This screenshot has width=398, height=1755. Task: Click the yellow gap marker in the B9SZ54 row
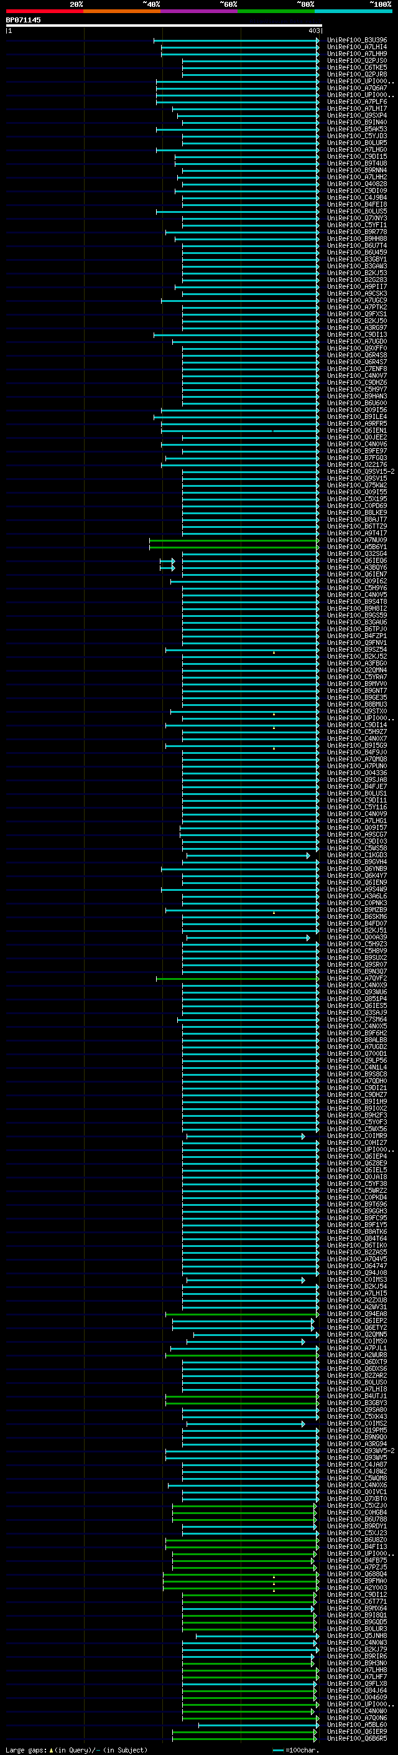274,652
